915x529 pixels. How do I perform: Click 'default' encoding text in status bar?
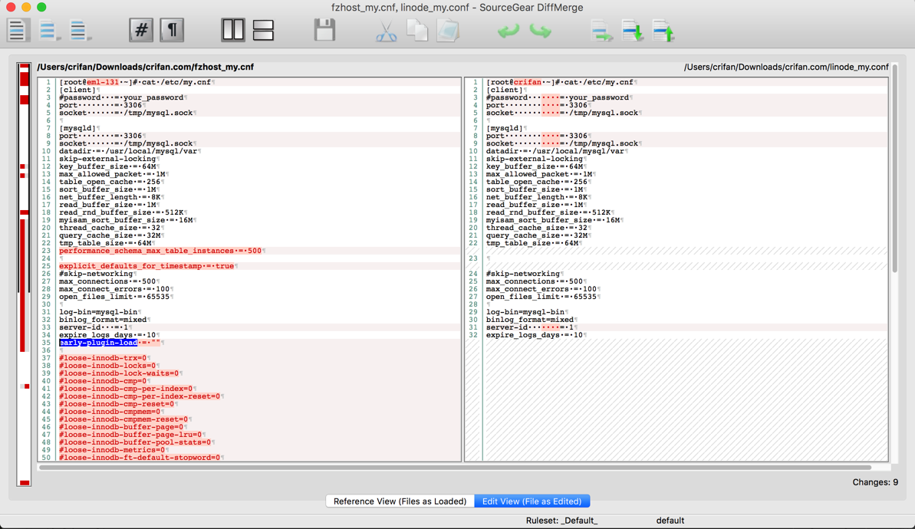click(x=670, y=521)
